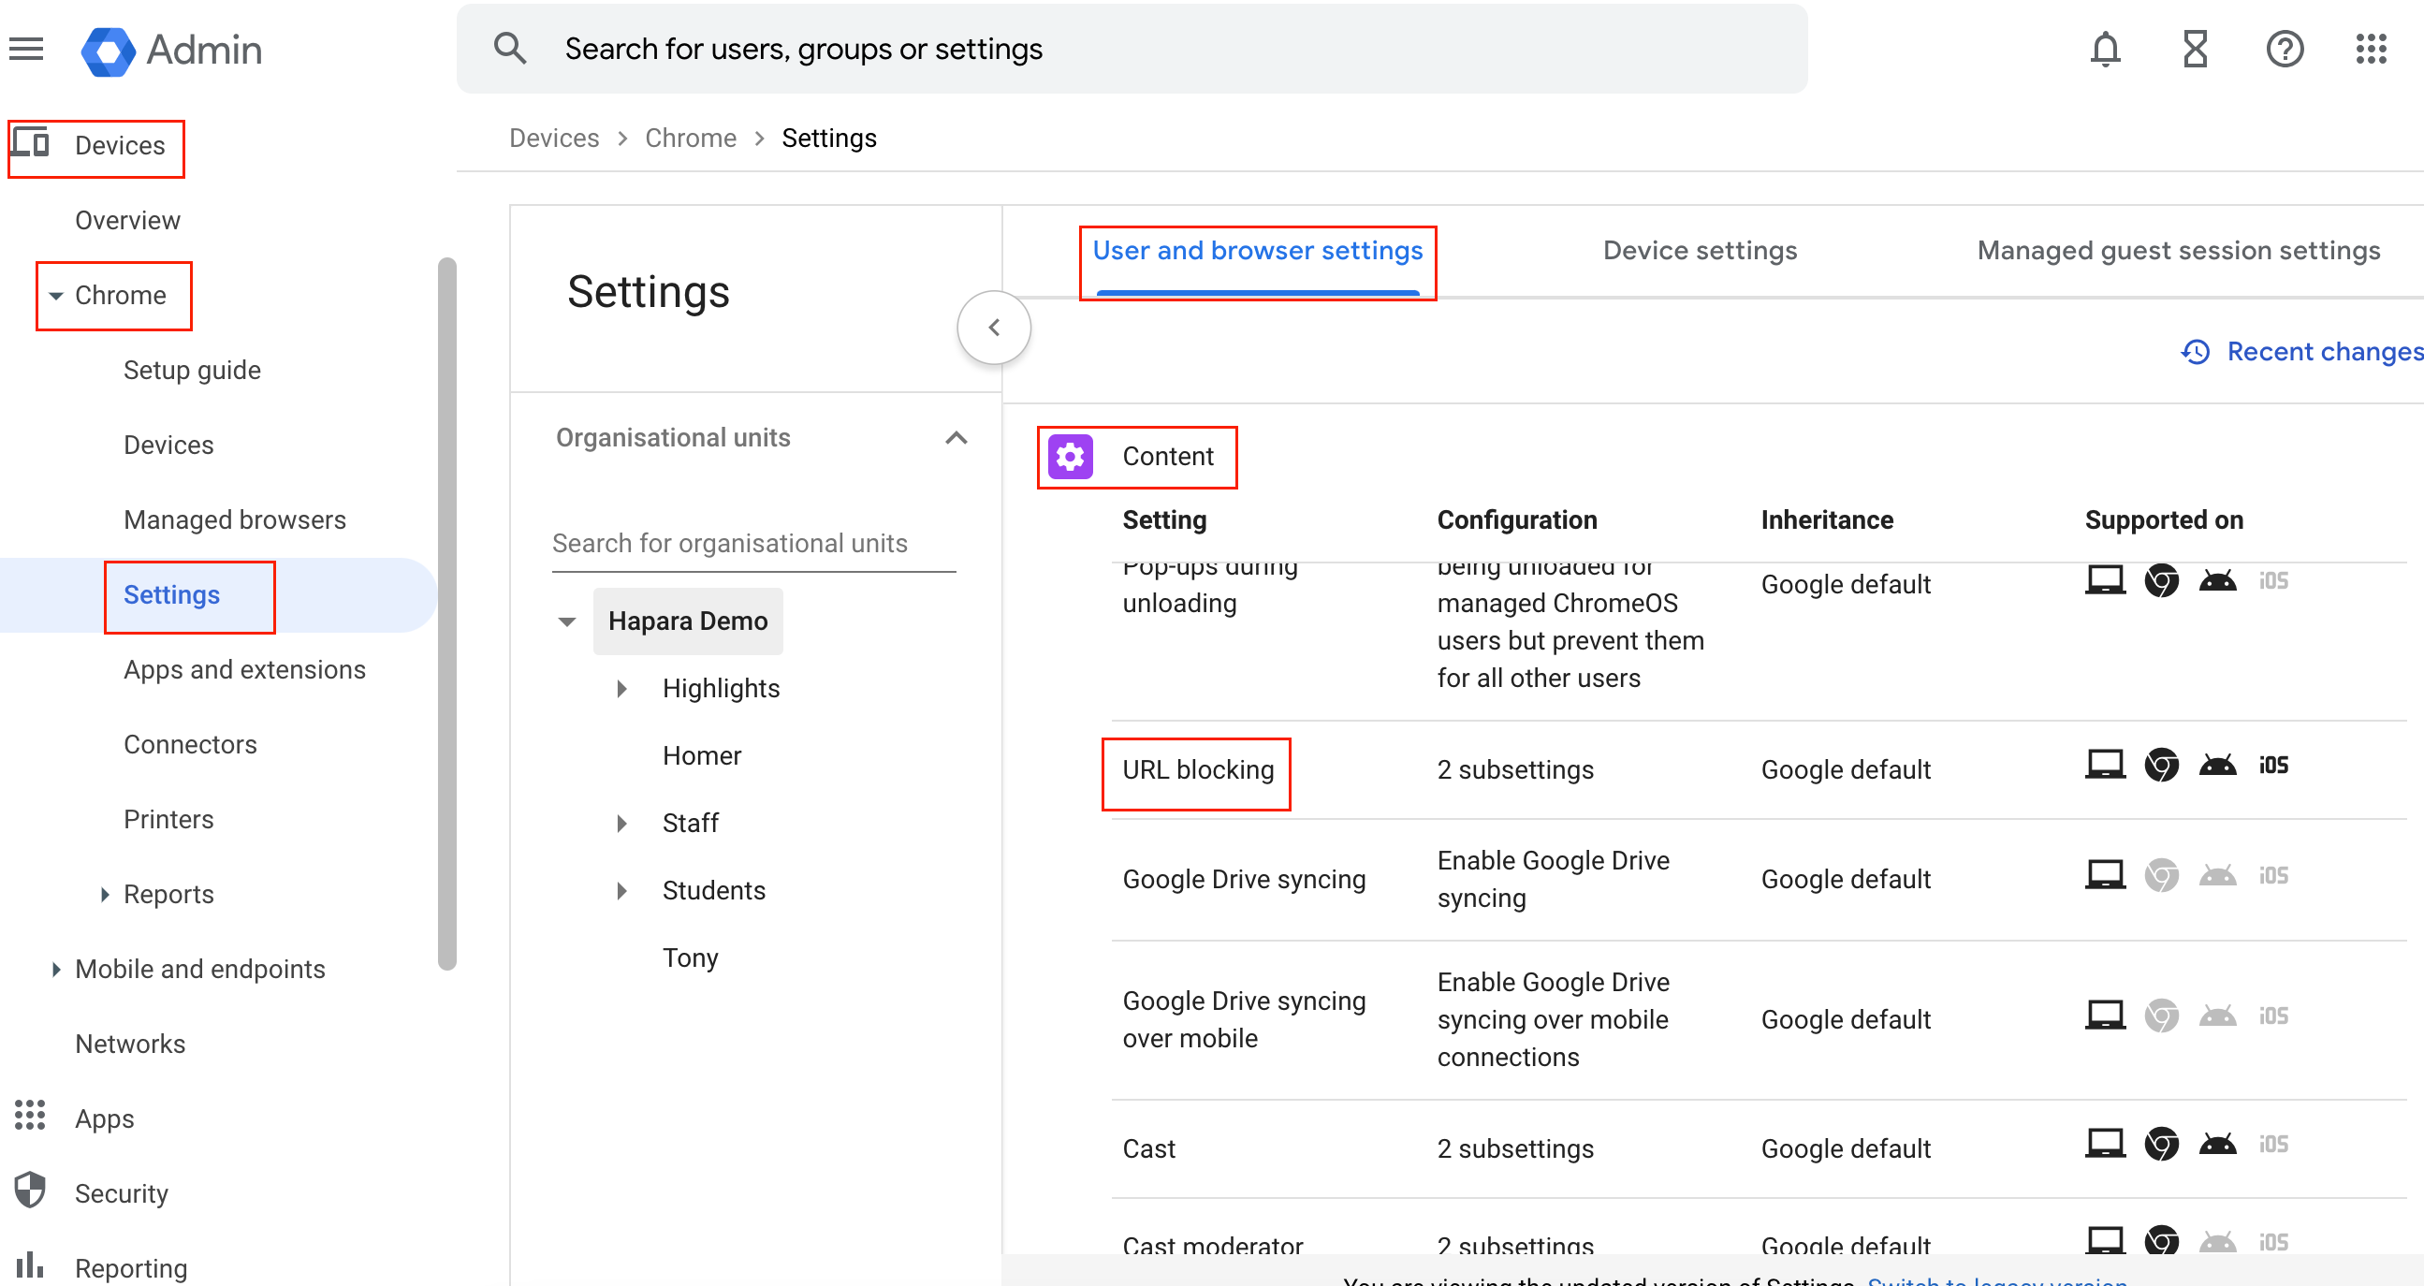2424x1286 pixels.
Task: Collapse the settings panel with left chevron
Action: pyautogui.click(x=994, y=328)
